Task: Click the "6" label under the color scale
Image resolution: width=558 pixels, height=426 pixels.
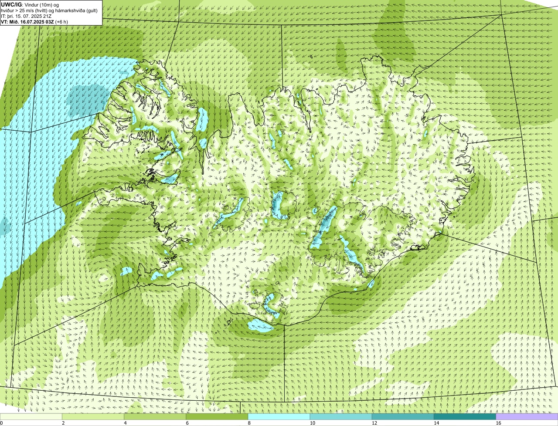Action: coord(187,423)
